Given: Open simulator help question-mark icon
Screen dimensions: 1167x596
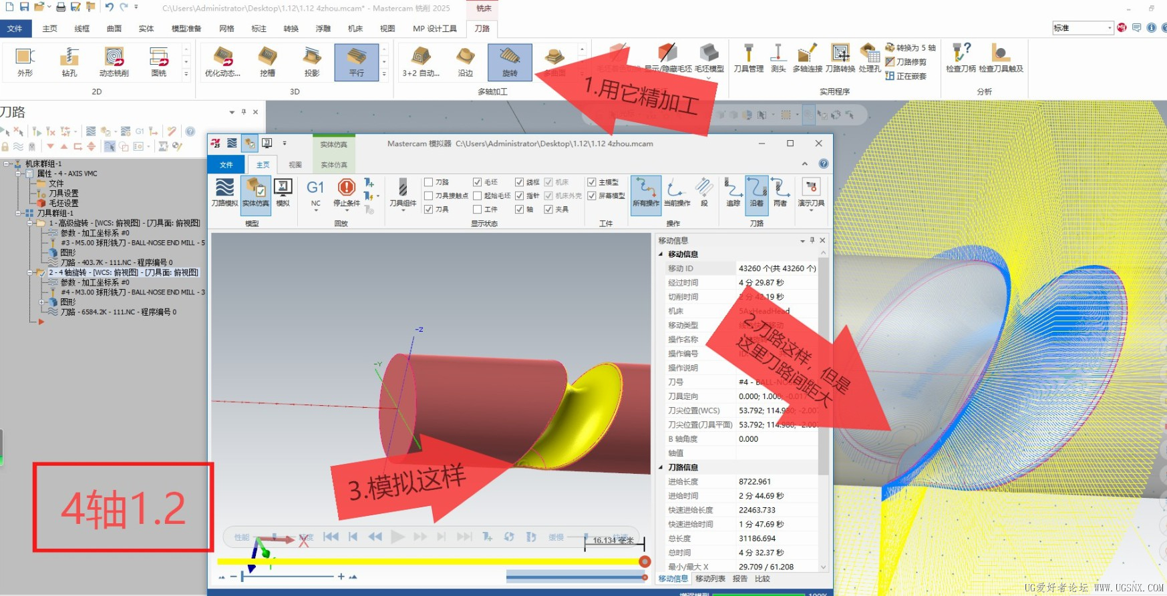Looking at the screenshot, I should pyautogui.click(x=824, y=164).
